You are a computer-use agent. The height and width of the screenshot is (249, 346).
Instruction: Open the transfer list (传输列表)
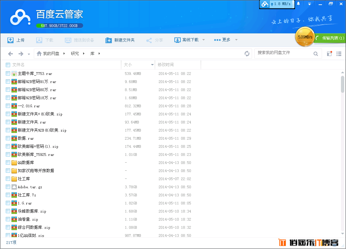pyautogui.click(x=330, y=38)
